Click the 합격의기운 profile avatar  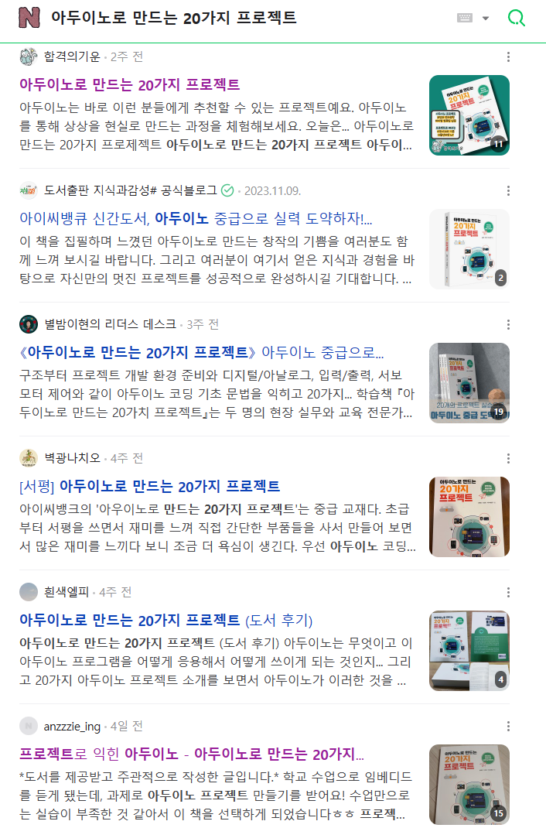click(29, 56)
